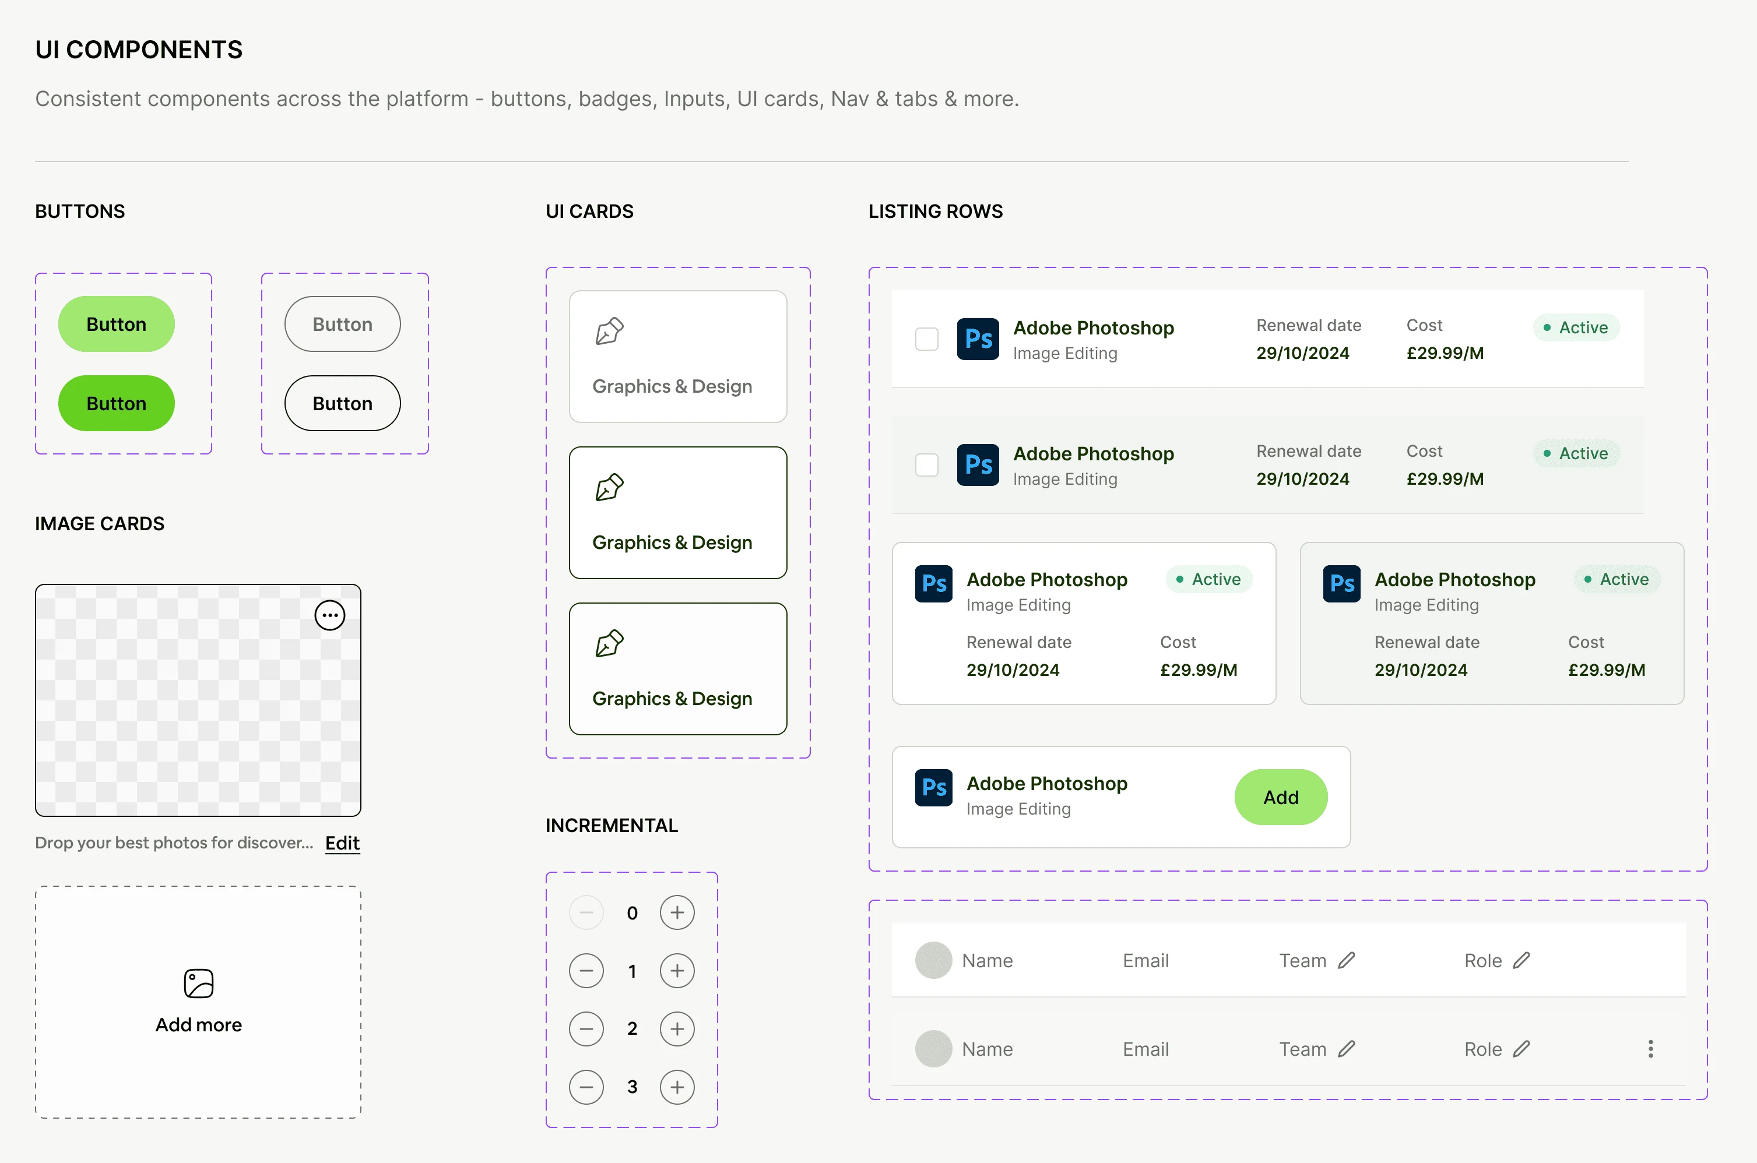Click Photoshop icon in the Add row
This screenshot has height=1163, width=1757.
[934, 788]
